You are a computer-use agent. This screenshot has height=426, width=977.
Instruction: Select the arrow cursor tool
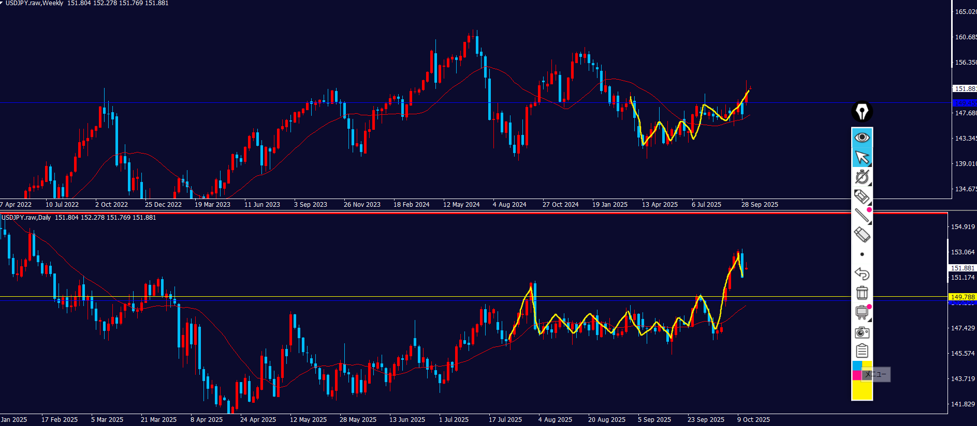862,157
